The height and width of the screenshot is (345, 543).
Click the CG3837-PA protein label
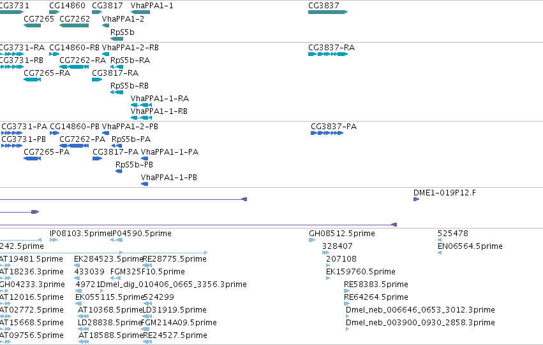(x=334, y=127)
